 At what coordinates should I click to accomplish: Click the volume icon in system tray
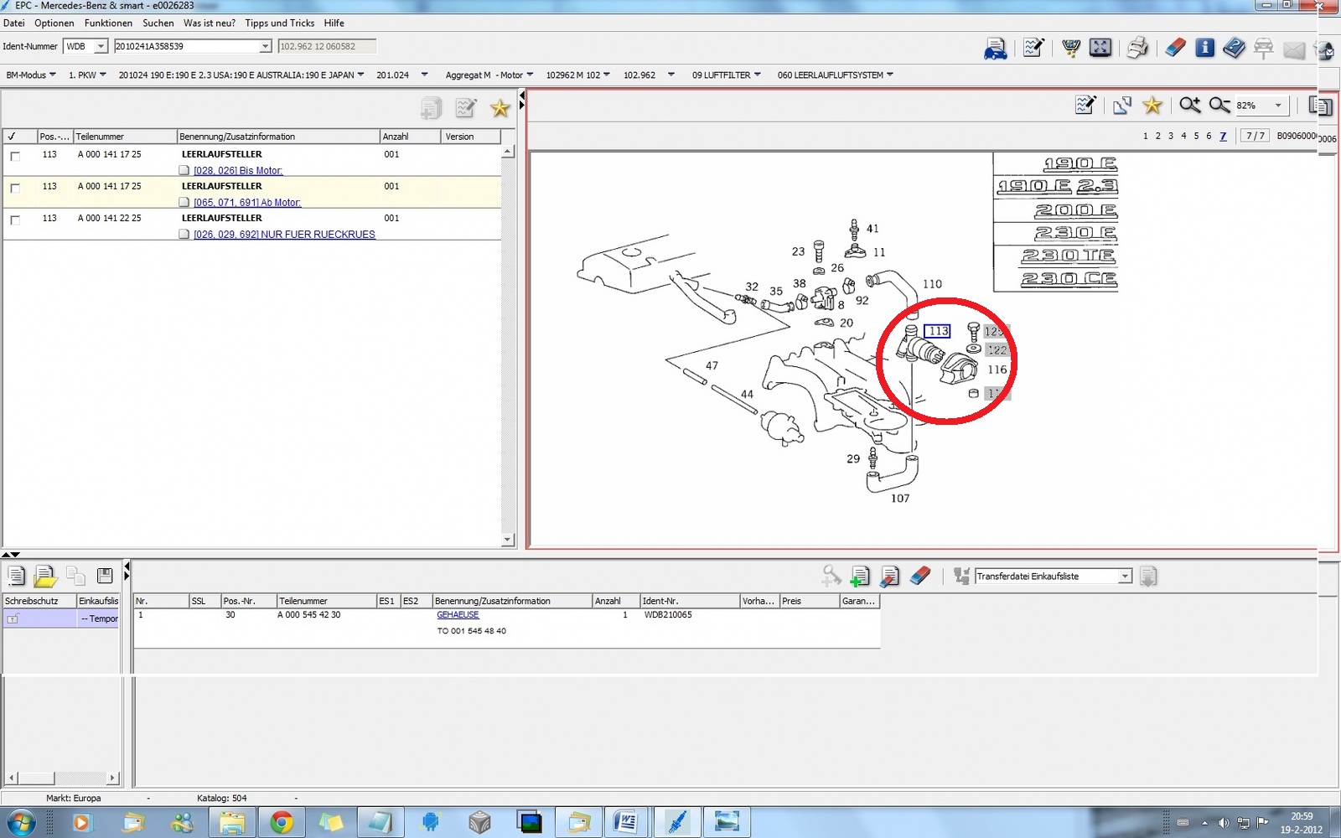pos(1223,823)
